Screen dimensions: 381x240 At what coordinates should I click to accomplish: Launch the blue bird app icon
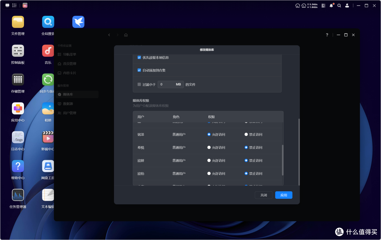coord(78,22)
